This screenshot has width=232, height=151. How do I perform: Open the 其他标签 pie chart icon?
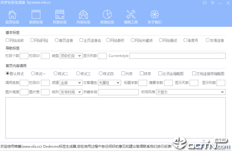pos(107,14)
